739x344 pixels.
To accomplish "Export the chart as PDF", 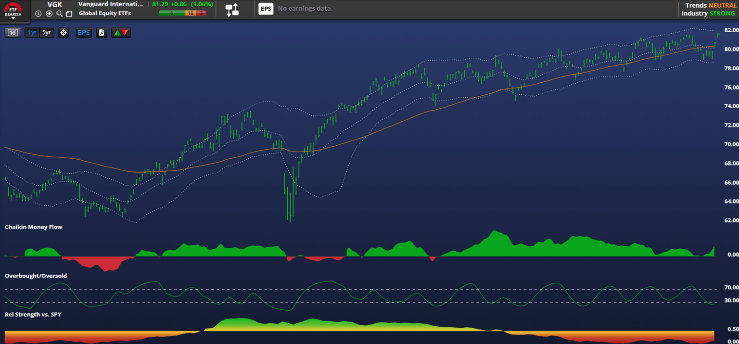I will point(102,33).
